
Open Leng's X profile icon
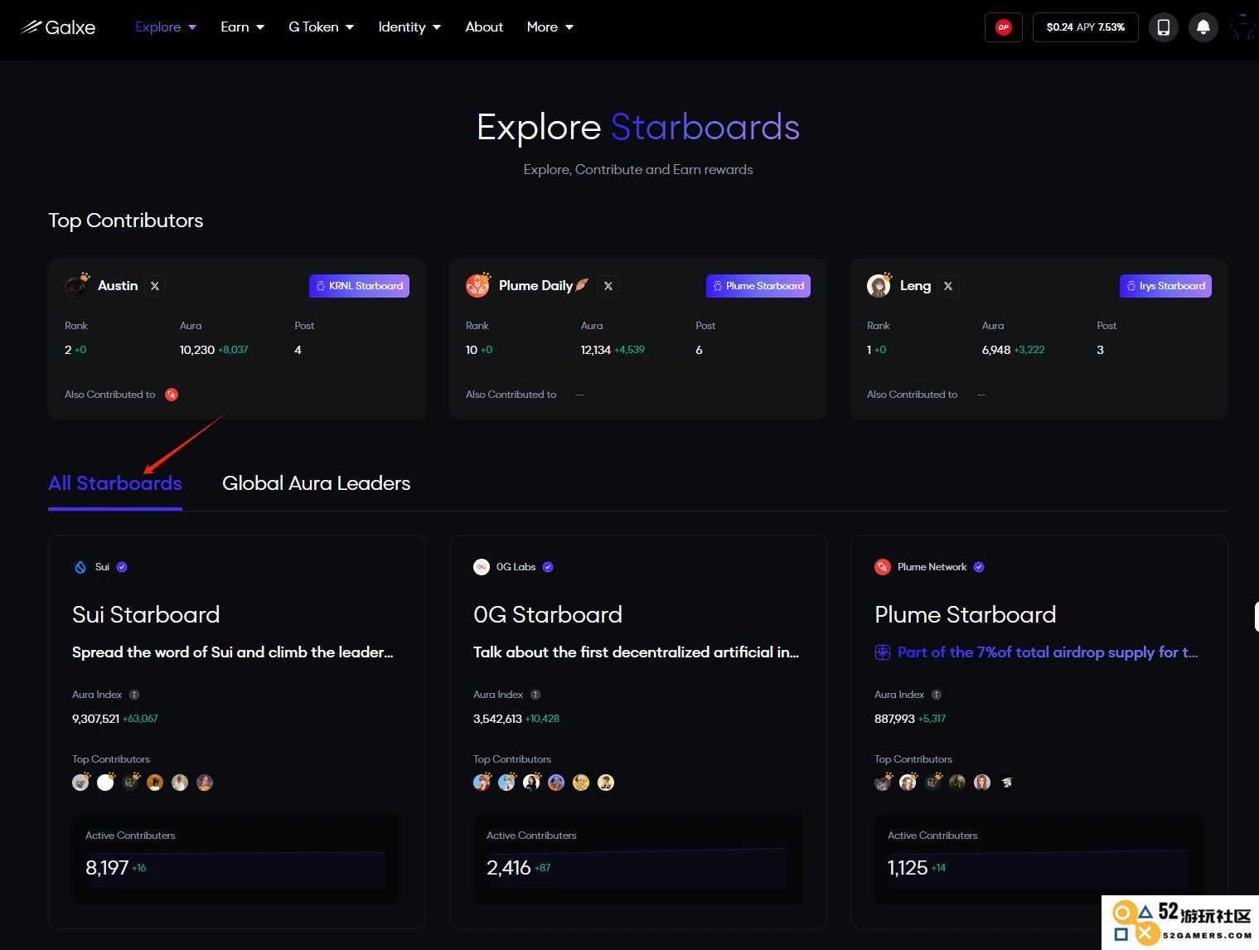pos(948,286)
